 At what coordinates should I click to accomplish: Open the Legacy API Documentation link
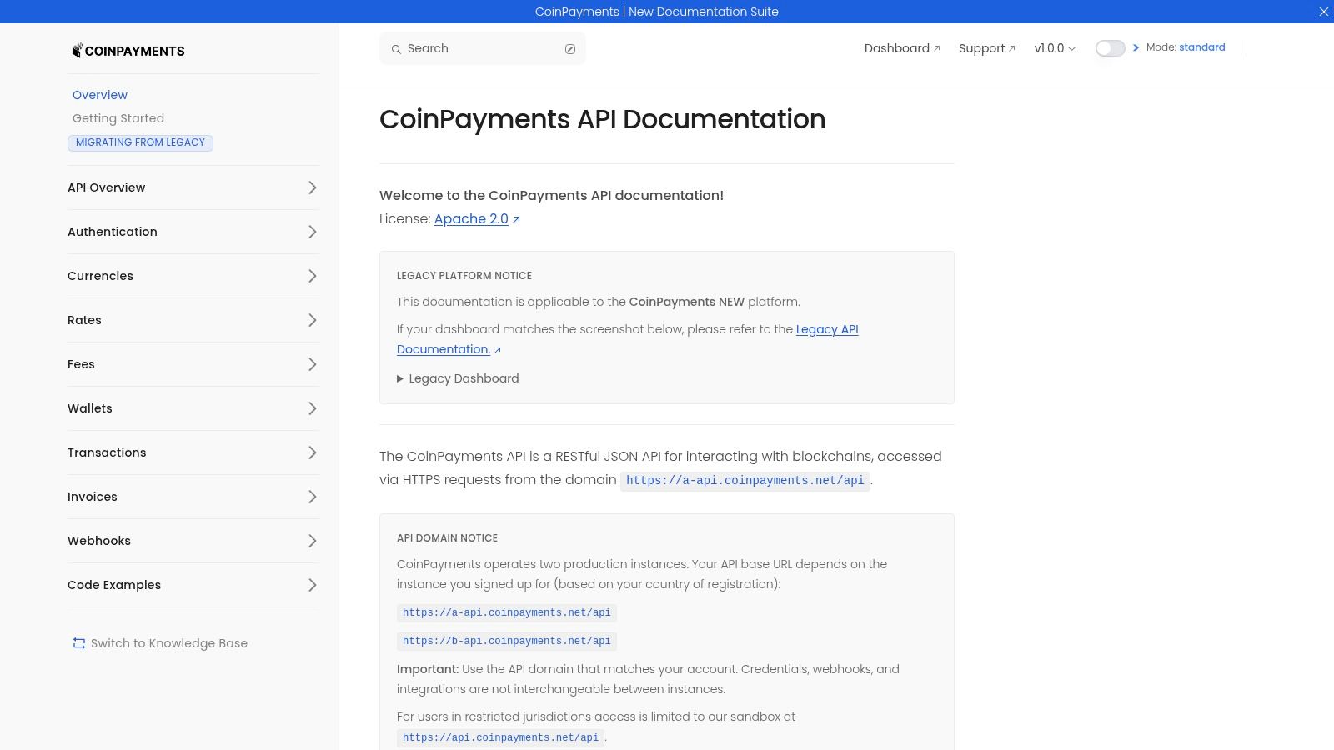point(827,329)
